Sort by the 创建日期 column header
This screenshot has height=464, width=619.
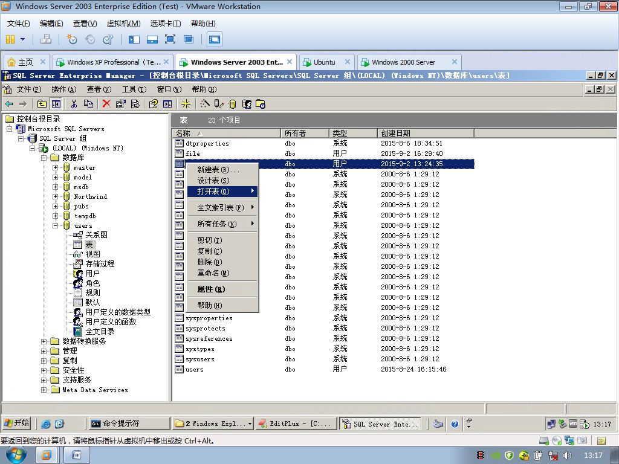[426, 134]
